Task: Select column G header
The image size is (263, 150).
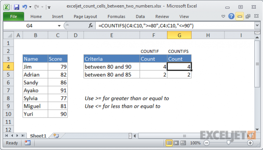Action: (x=179, y=35)
